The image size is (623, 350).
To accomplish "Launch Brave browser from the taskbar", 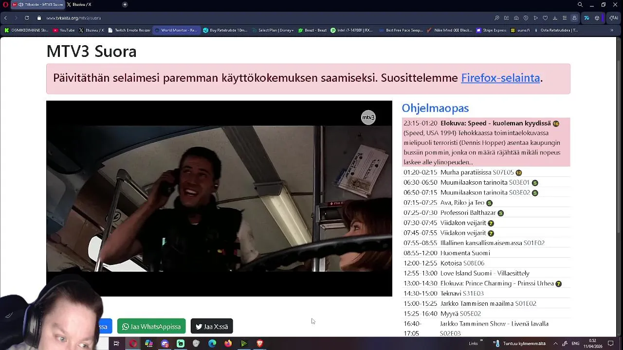I will 260,344.
